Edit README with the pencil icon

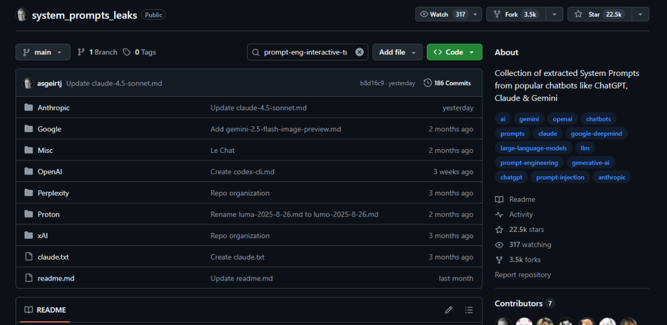point(448,310)
